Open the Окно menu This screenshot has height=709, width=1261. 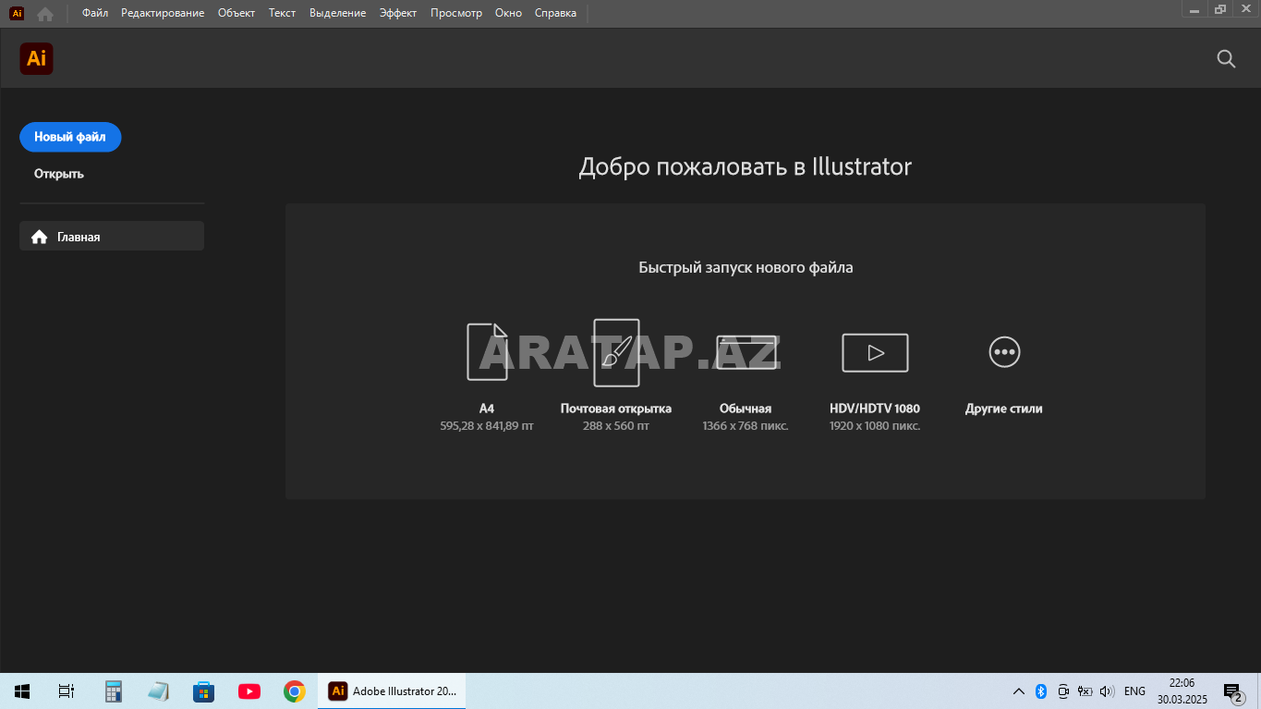[x=508, y=13]
